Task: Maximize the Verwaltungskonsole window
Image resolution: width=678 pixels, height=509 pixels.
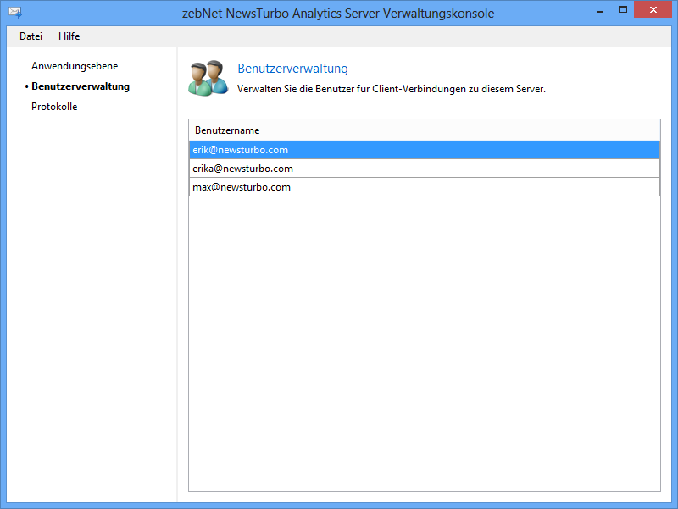Action: pyautogui.click(x=624, y=10)
